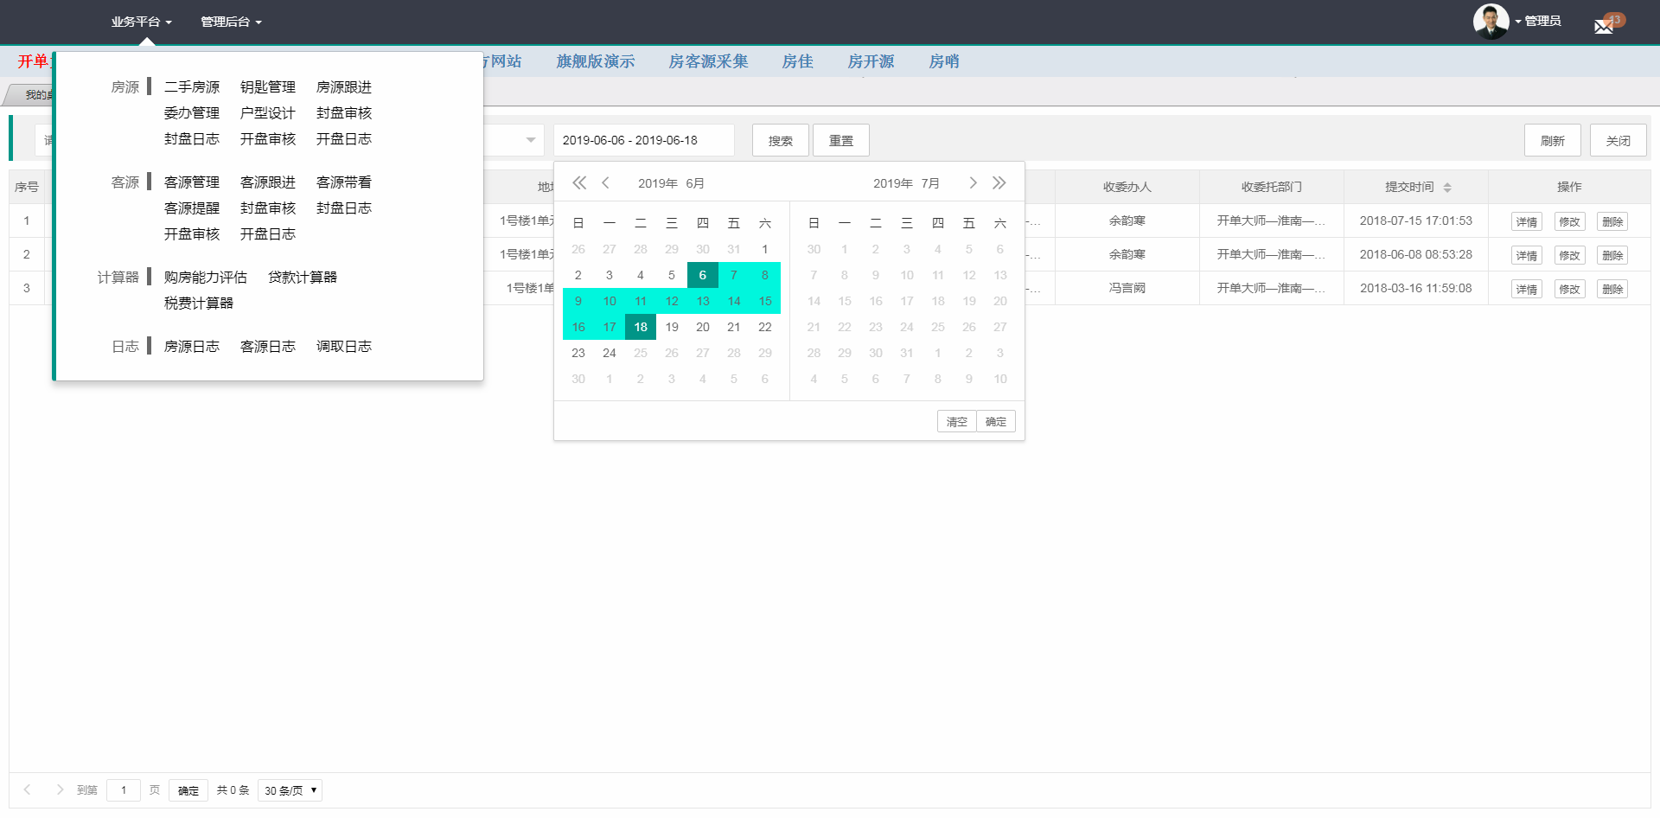Advance calendar to next month
1660x818 pixels.
[973, 183]
